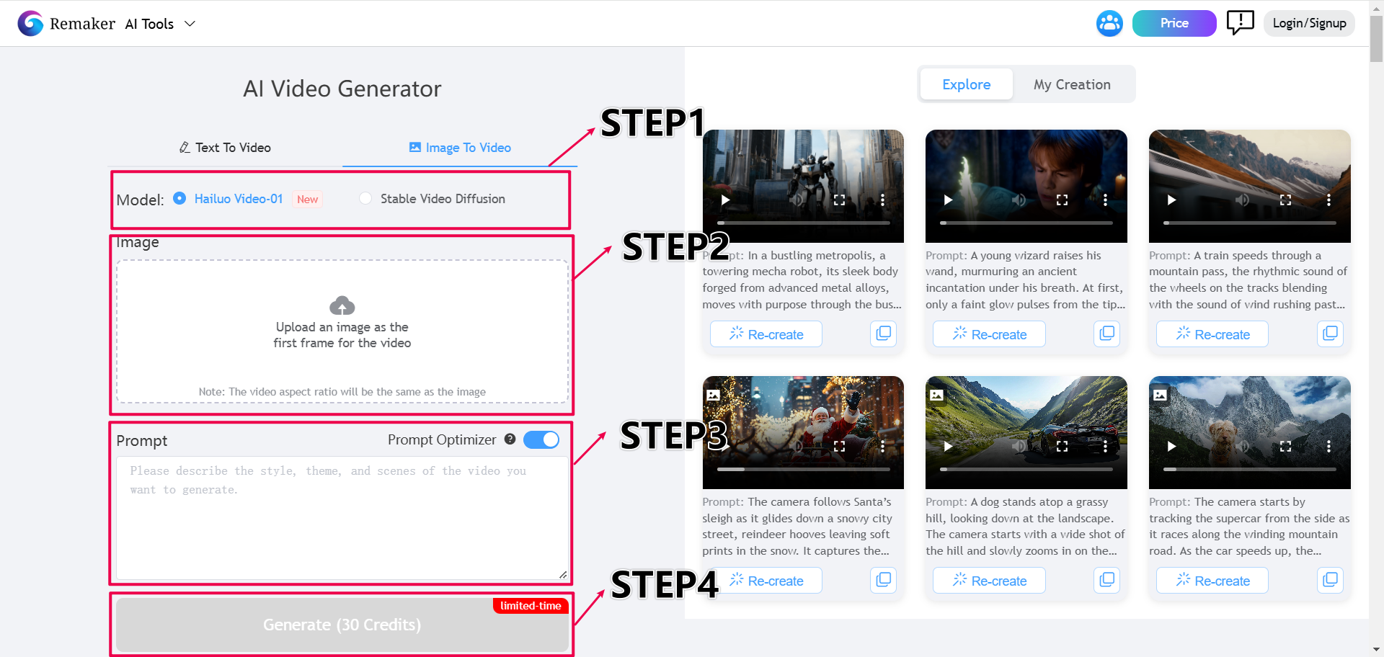Re-create the train mountain pass video
Image resolution: width=1384 pixels, height=657 pixels.
click(1212, 334)
